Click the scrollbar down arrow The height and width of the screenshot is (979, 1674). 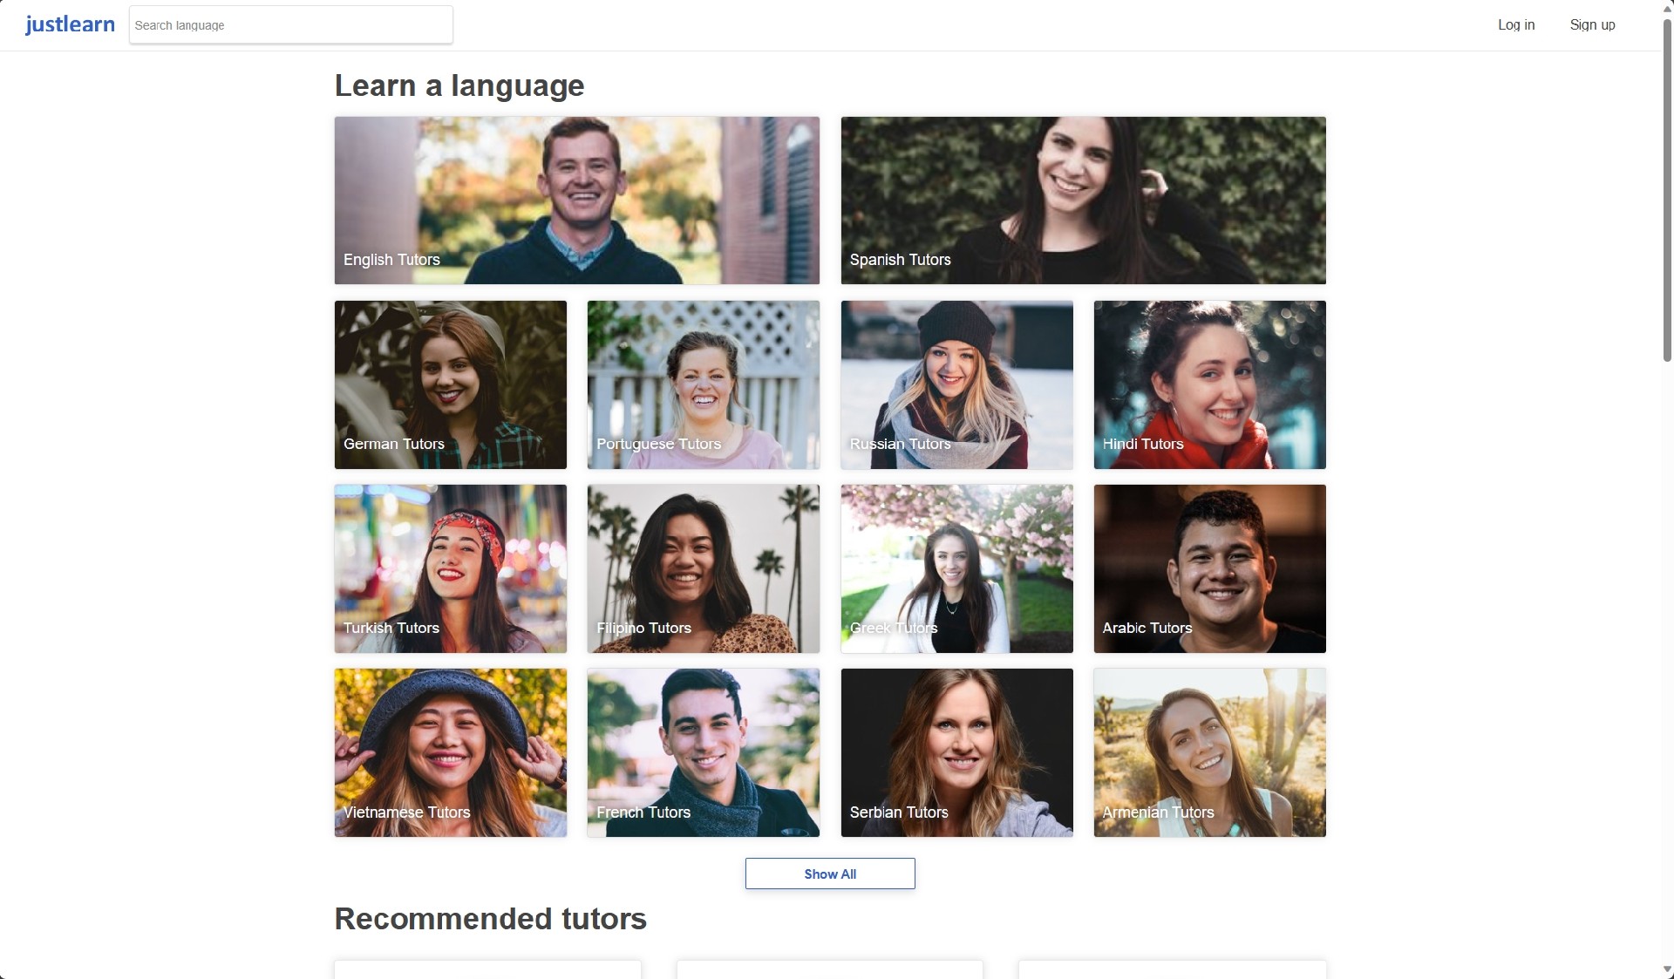(x=1667, y=969)
